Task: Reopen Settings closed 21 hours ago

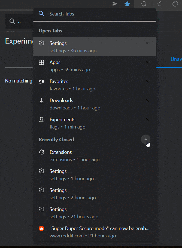Action: pos(95,213)
